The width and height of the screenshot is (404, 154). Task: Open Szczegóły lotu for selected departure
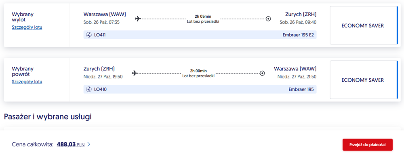(x=27, y=27)
